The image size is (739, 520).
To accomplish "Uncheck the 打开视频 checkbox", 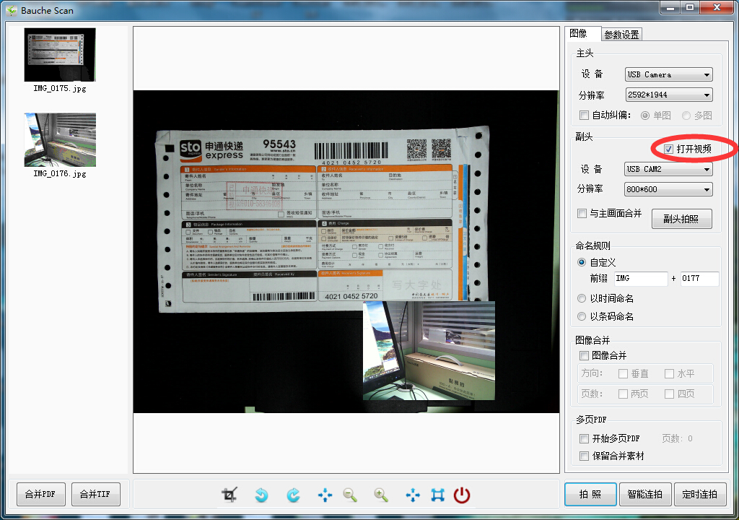I will pyautogui.click(x=669, y=149).
